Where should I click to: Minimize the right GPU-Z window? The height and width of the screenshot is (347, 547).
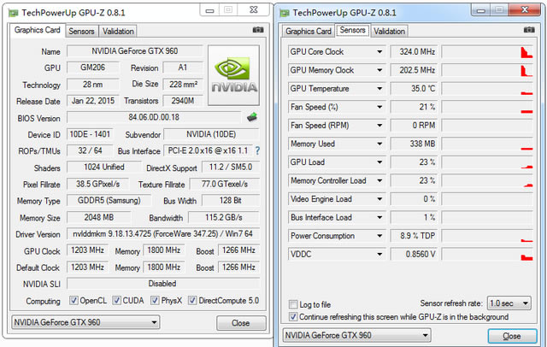pos(480,10)
